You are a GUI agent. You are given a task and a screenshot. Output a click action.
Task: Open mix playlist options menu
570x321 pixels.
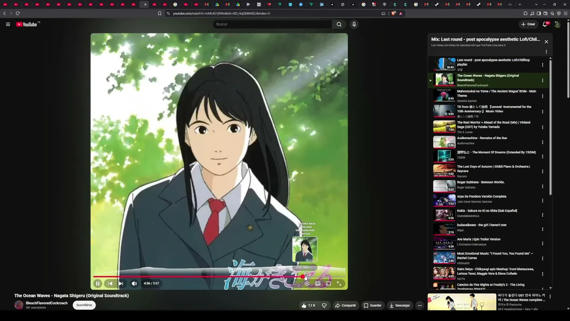[x=546, y=52]
